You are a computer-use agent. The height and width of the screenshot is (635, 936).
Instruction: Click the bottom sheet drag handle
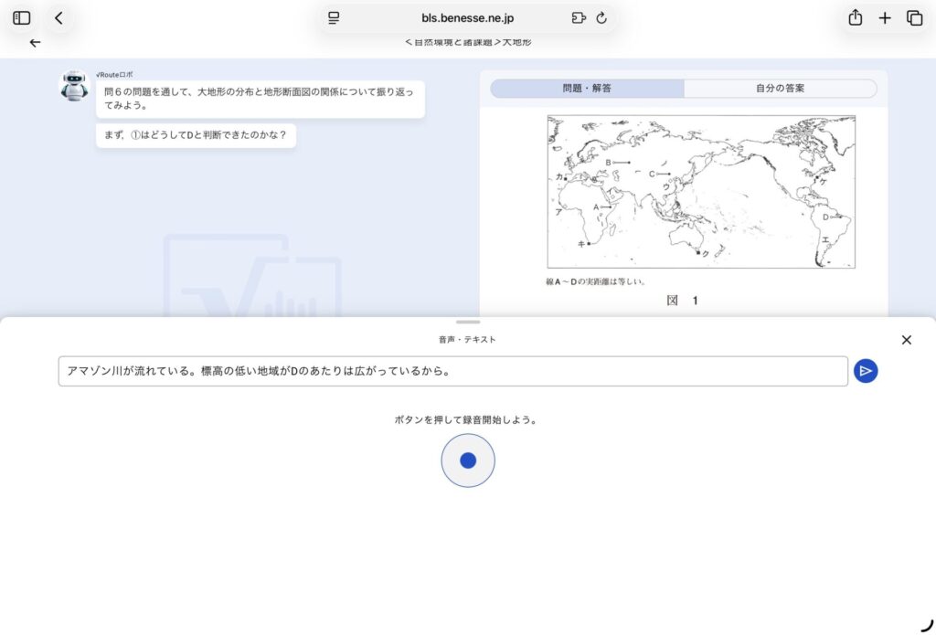468,323
